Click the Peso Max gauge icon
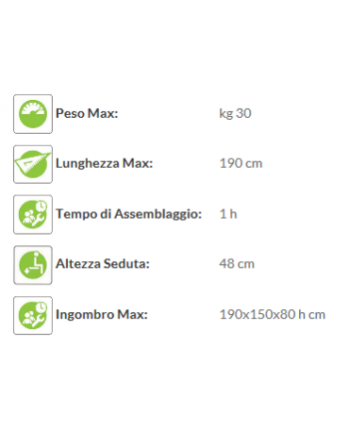 [x=33, y=114]
